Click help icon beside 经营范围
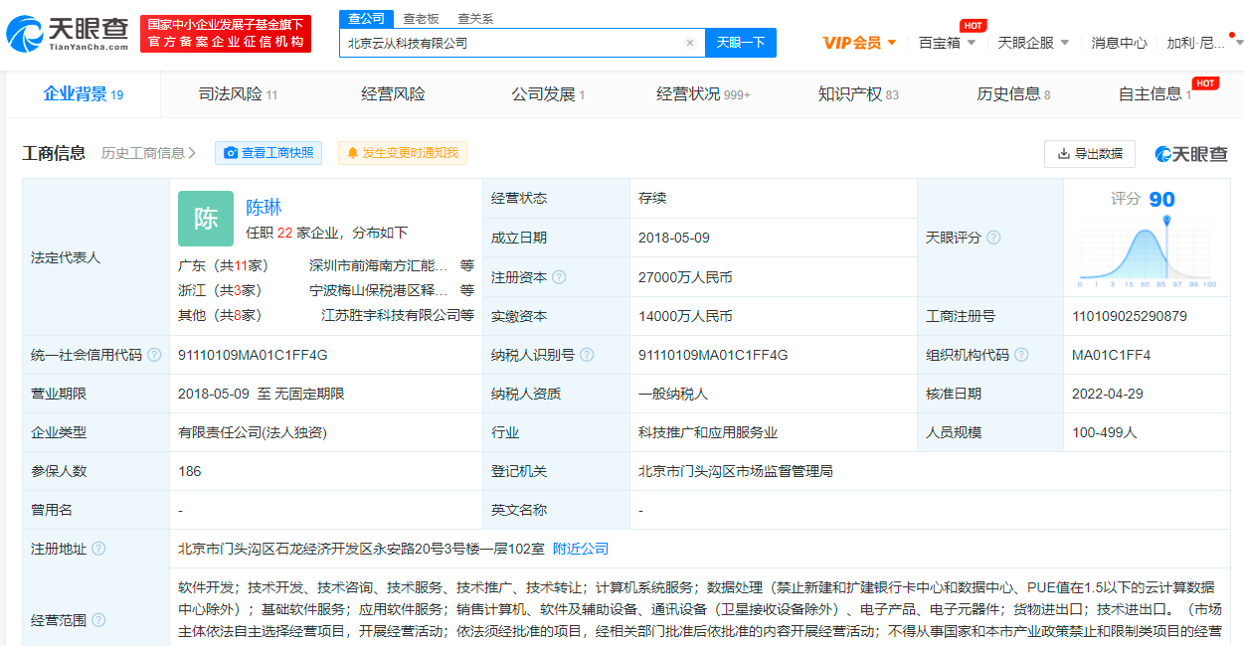The width and height of the screenshot is (1244, 646). click(98, 620)
